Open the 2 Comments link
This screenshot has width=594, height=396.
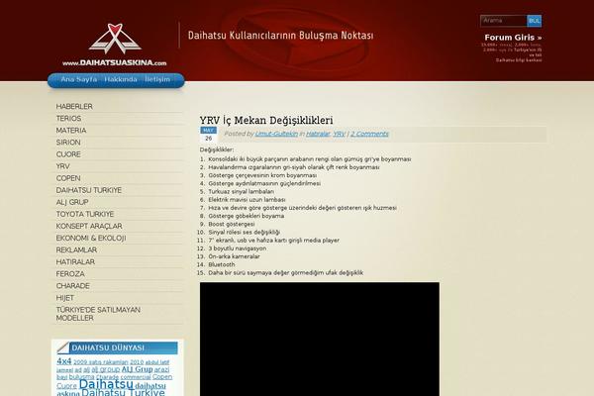click(x=369, y=134)
